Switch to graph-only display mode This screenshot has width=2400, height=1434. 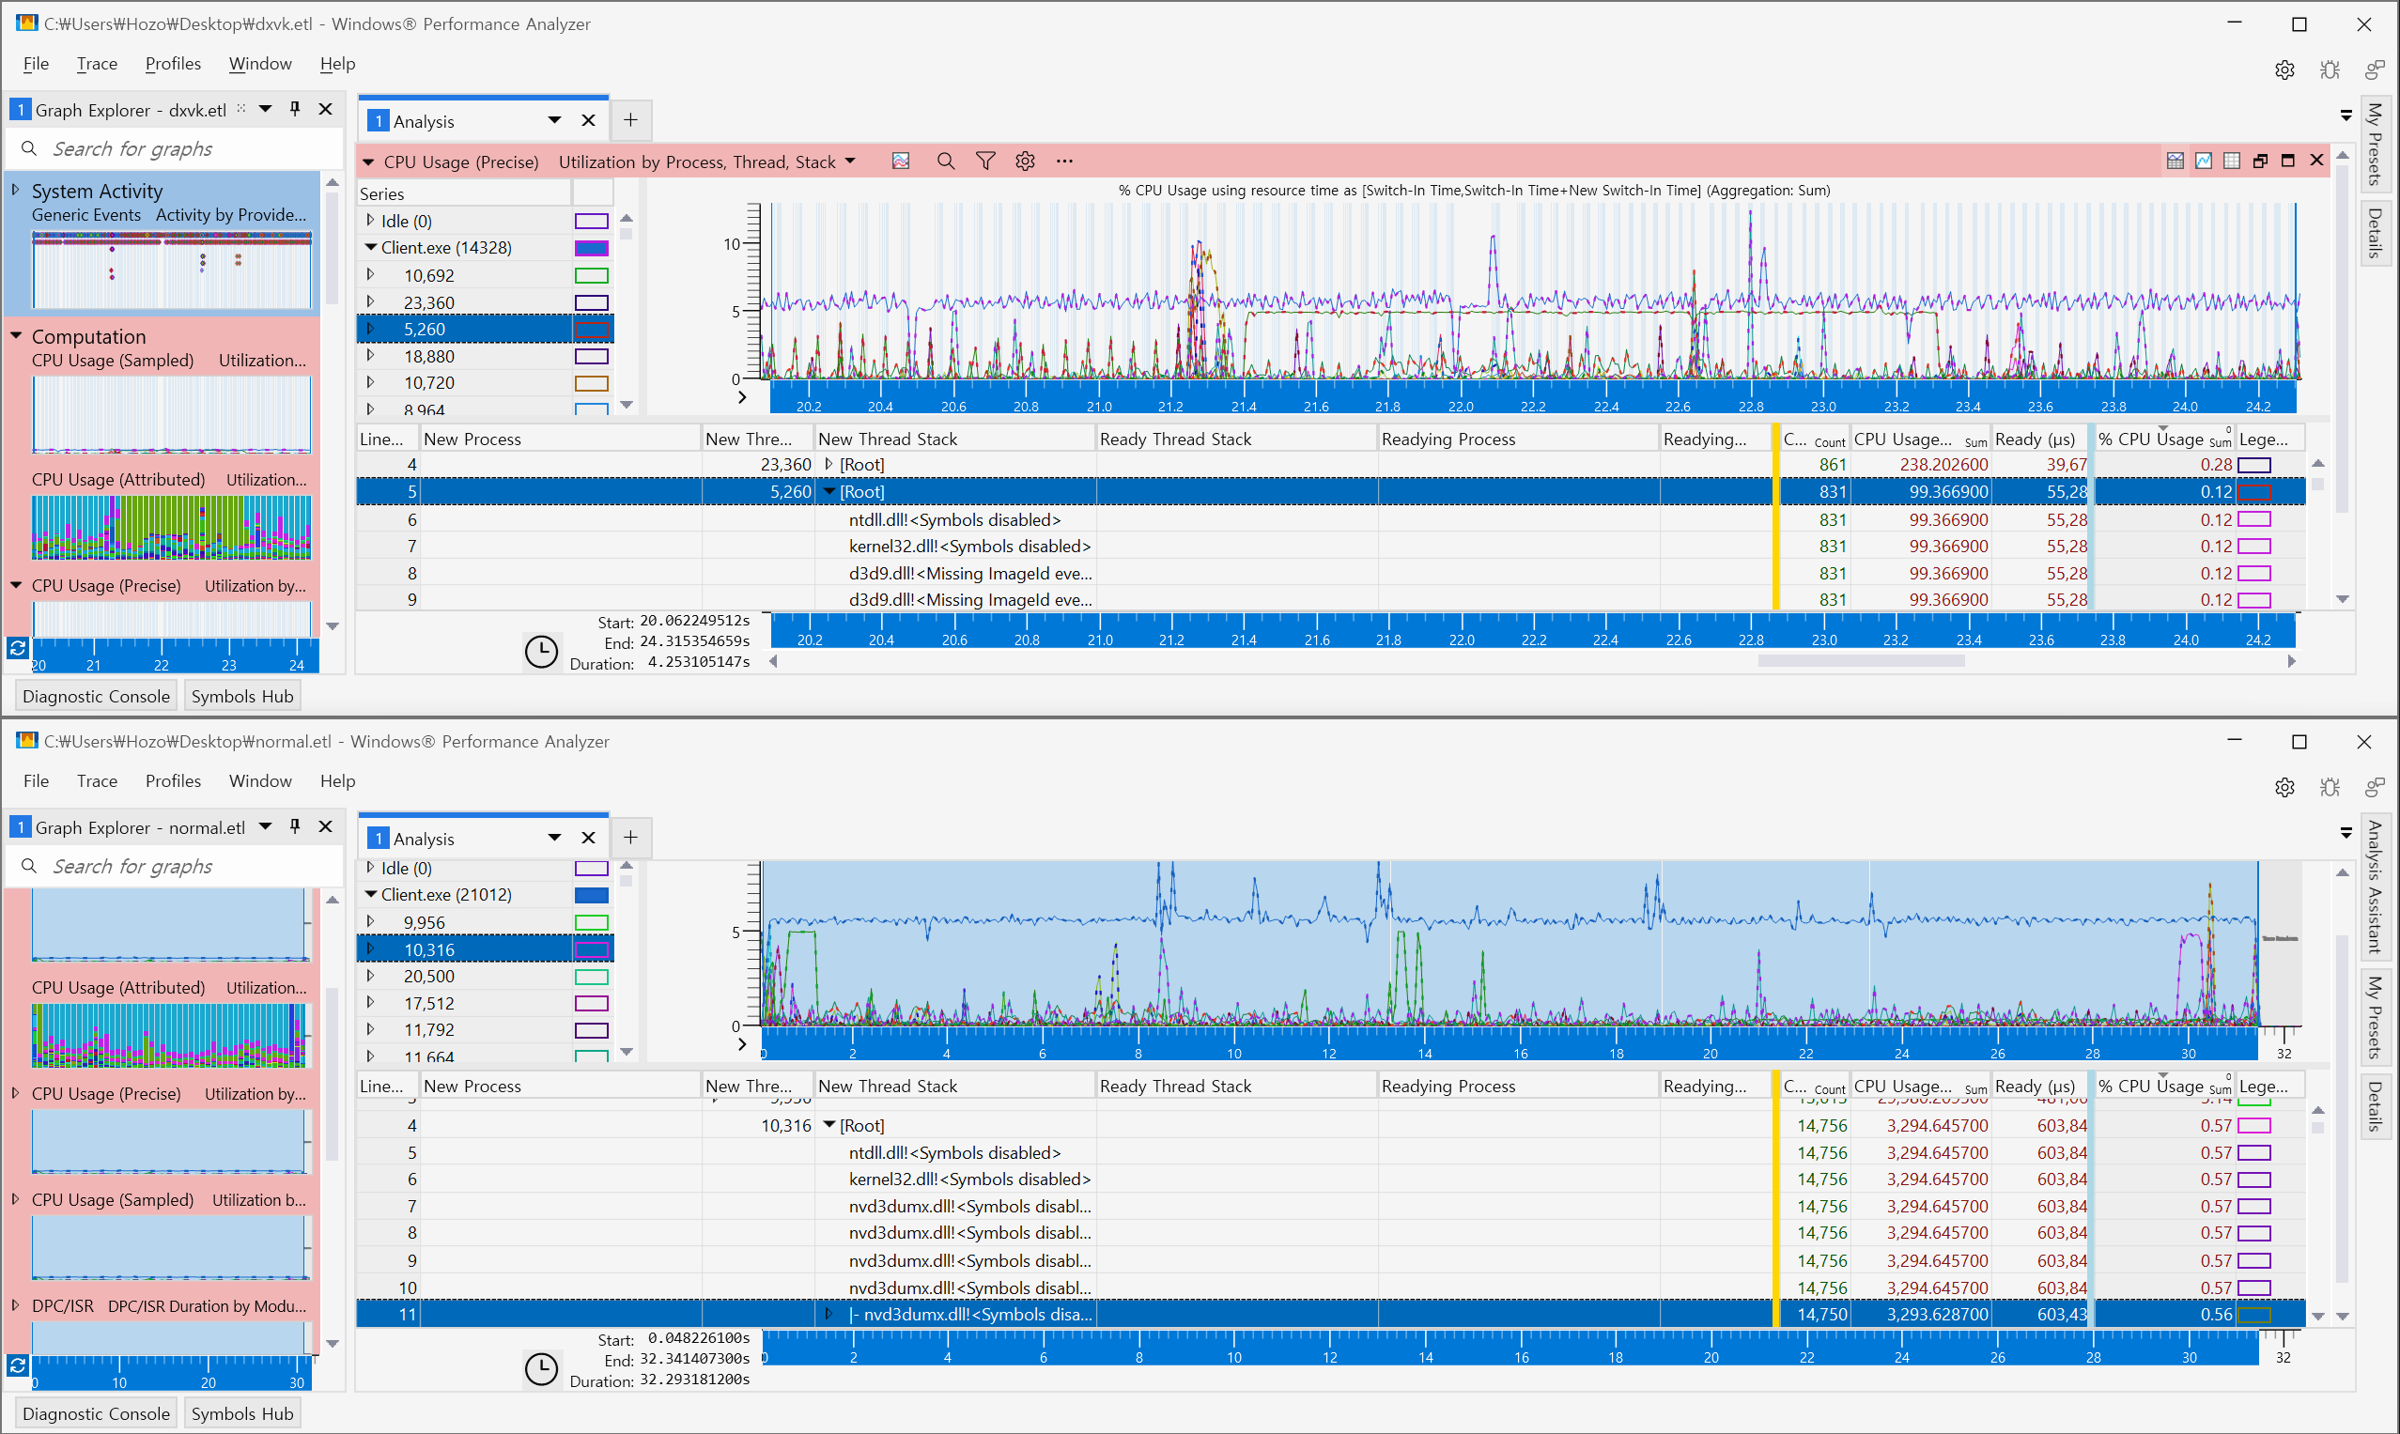(2203, 162)
